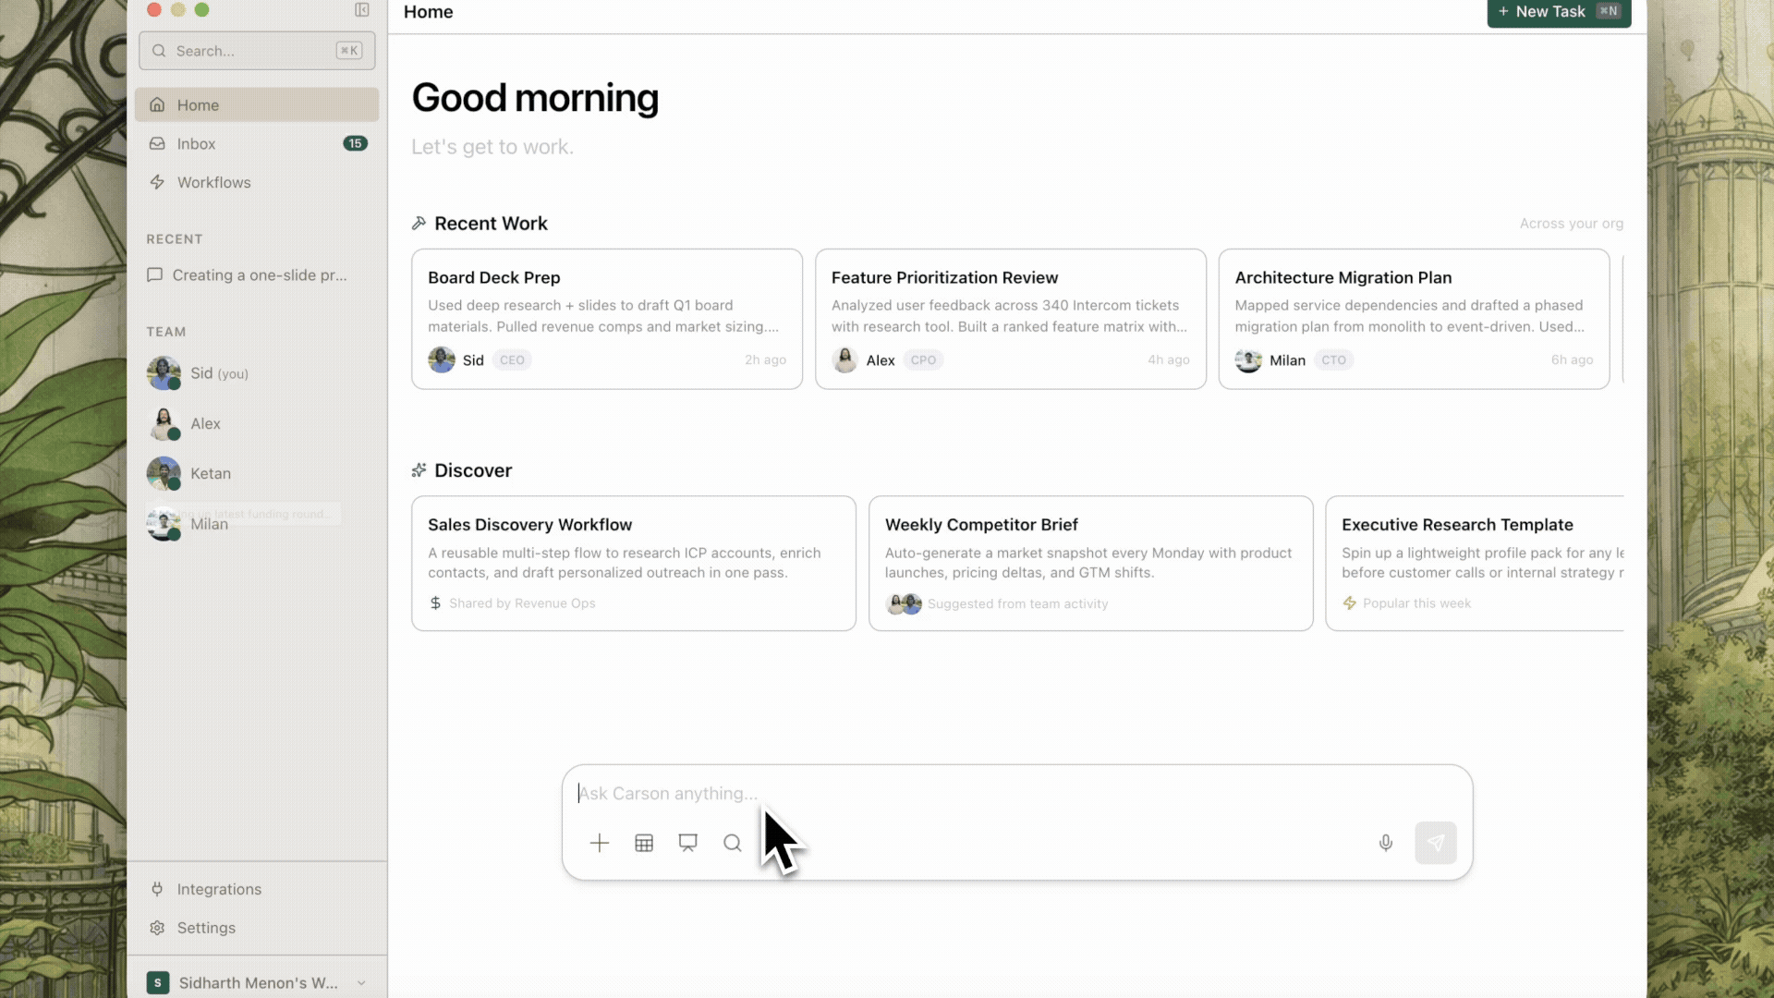Open the Board Deck Prep card
The width and height of the screenshot is (1774, 998).
606,318
